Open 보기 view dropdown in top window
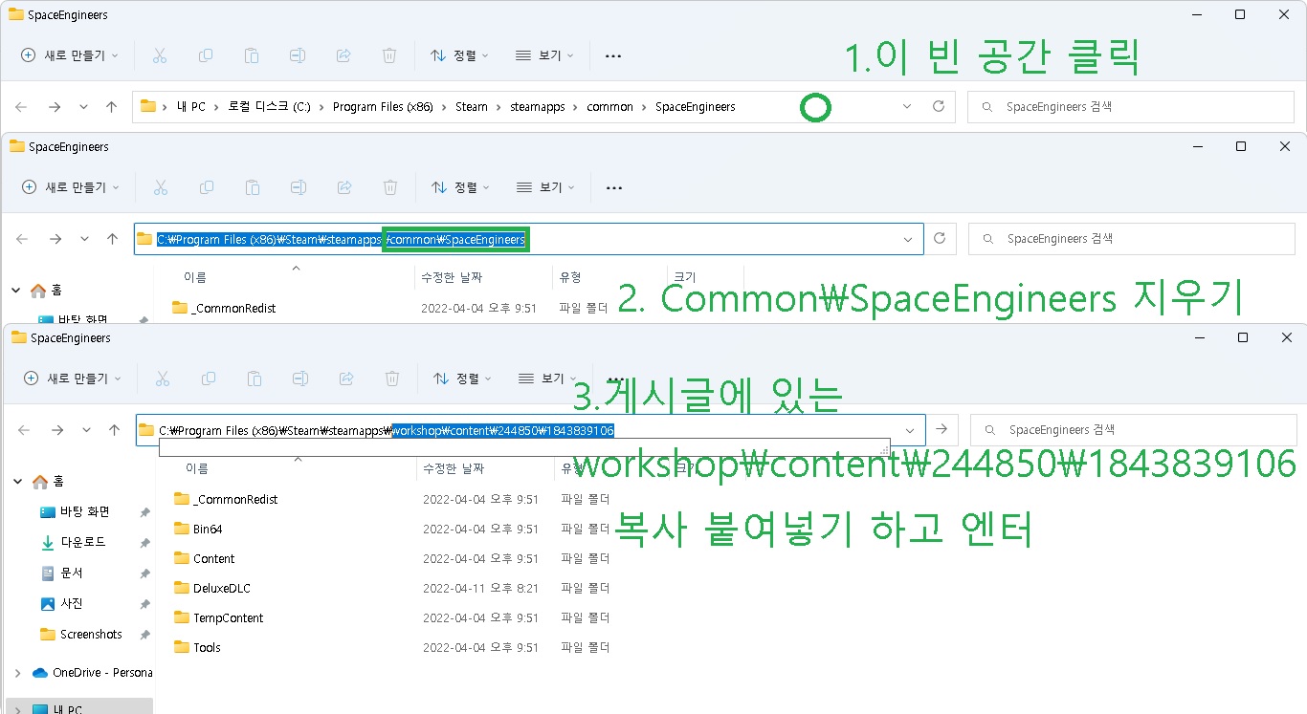This screenshot has height=714, width=1307. coord(543,55)
